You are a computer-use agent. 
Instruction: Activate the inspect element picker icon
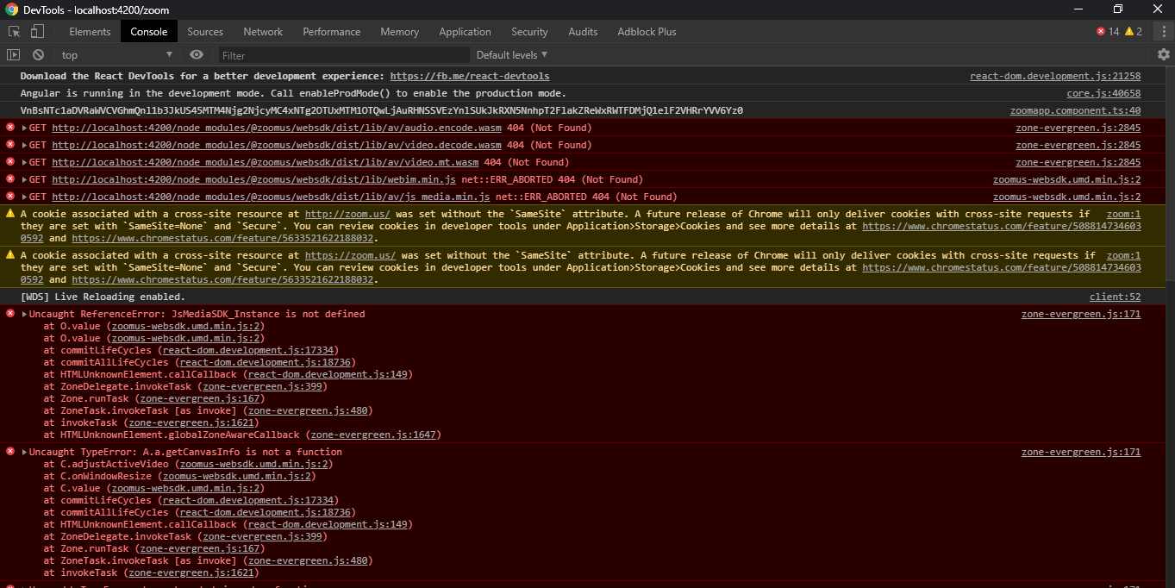[15, 32]
